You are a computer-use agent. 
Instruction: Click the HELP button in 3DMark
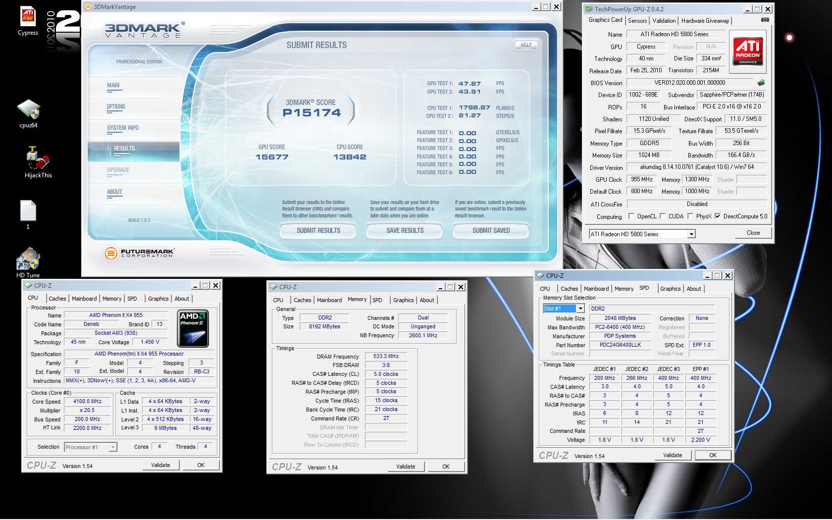[526, 45]
